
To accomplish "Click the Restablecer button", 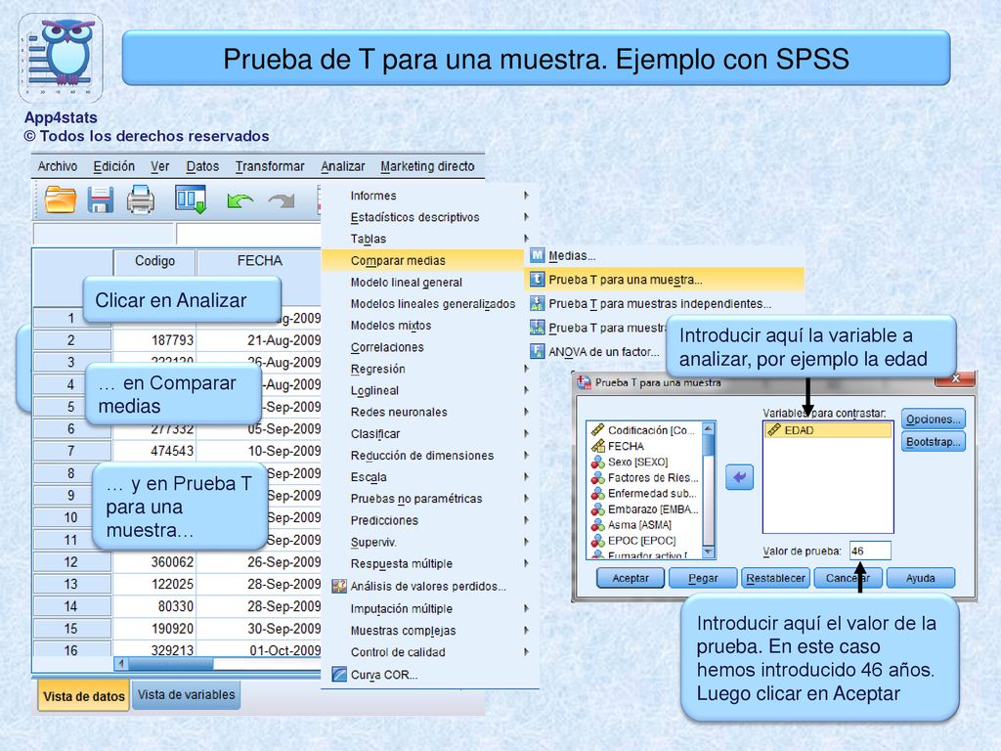I will click(x=775, y=578).
